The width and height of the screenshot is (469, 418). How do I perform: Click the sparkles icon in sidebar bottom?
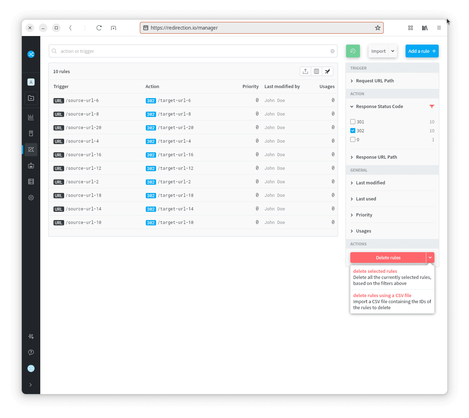click(31, 336)
